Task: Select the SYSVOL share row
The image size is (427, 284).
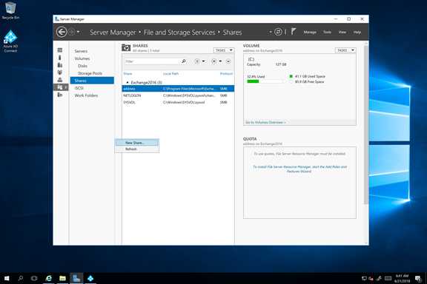Action: [178, 103]
